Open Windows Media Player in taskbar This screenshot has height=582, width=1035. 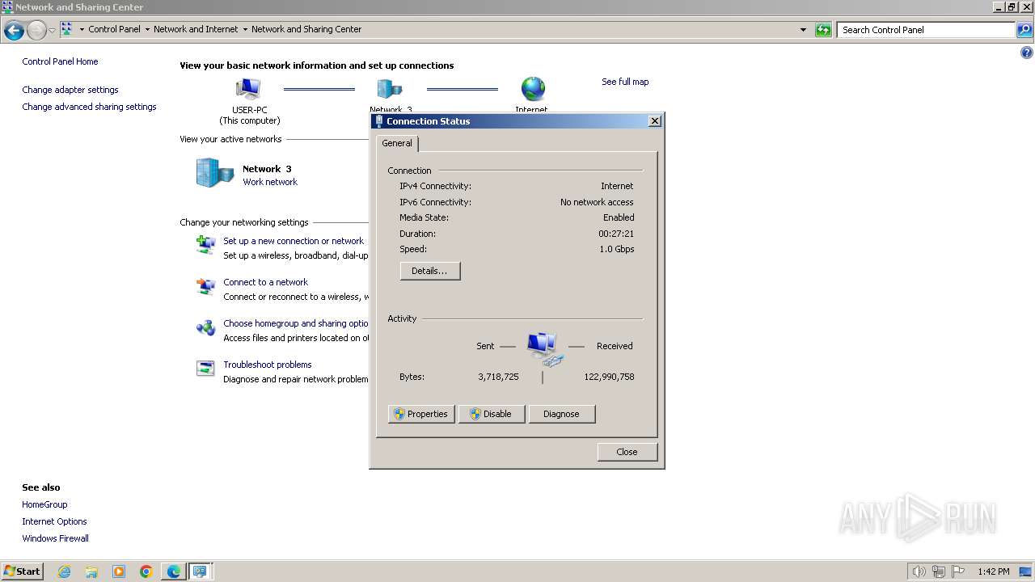(x=119, y=571)
